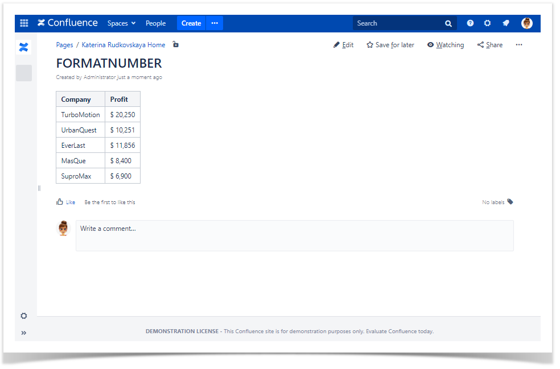Open the page more actions ellipsis
This screenshot has width=560, height=369.
tap(518, 45)
